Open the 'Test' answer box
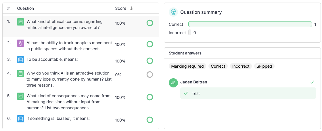322x131 pixels. pyautogui.click(x=248, y=93)
